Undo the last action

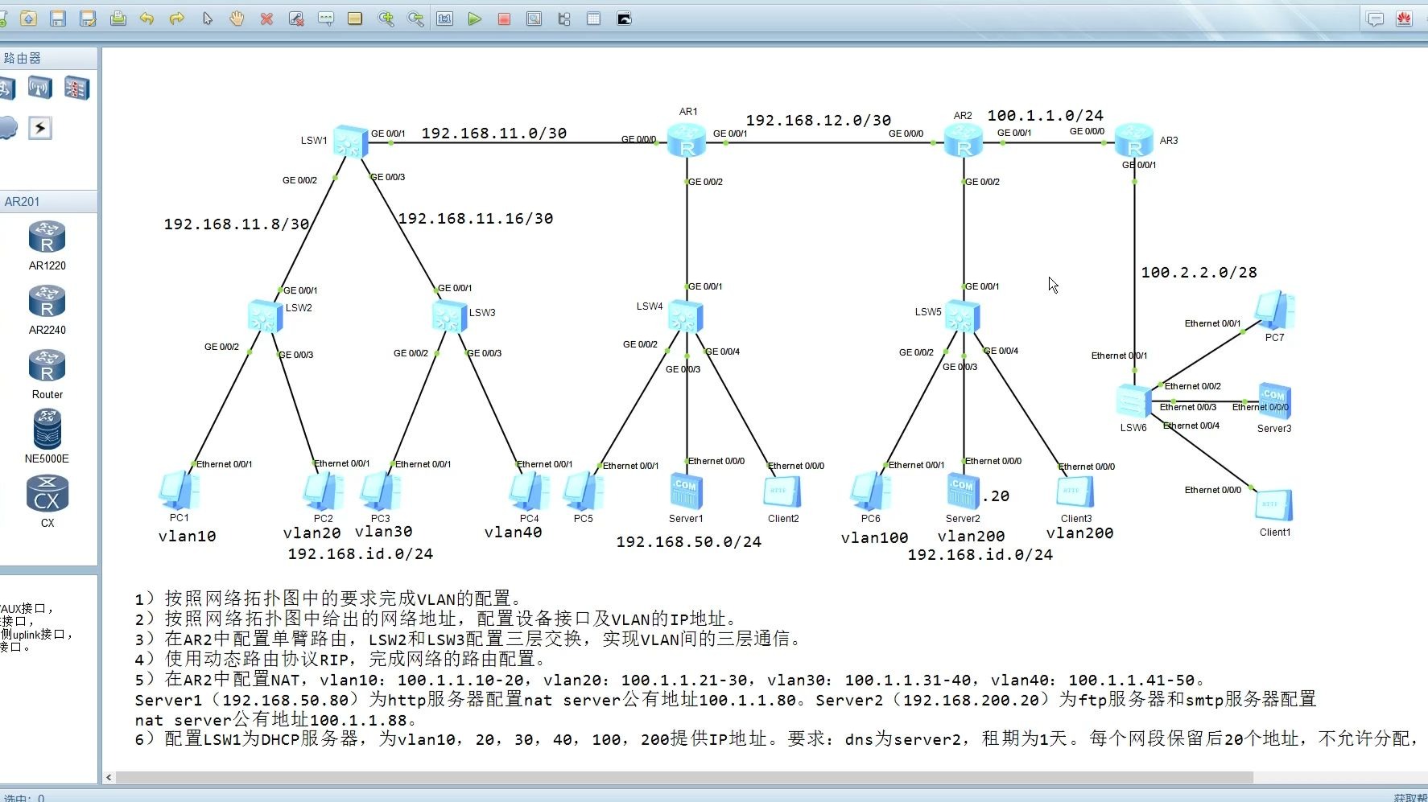[x=147, y=19]
